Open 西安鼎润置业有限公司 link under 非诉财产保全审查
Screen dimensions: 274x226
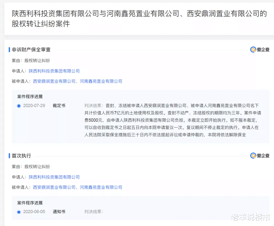(54, 81)
